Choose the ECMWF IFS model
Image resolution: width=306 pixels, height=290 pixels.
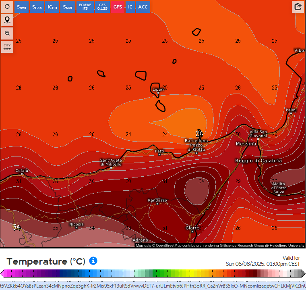[x=85, y=7]
